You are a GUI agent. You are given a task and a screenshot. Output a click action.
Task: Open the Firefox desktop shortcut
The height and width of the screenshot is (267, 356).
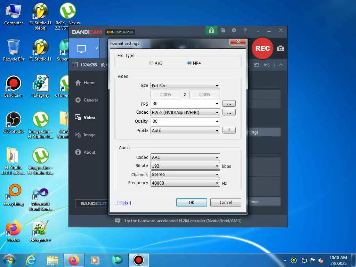14,231
